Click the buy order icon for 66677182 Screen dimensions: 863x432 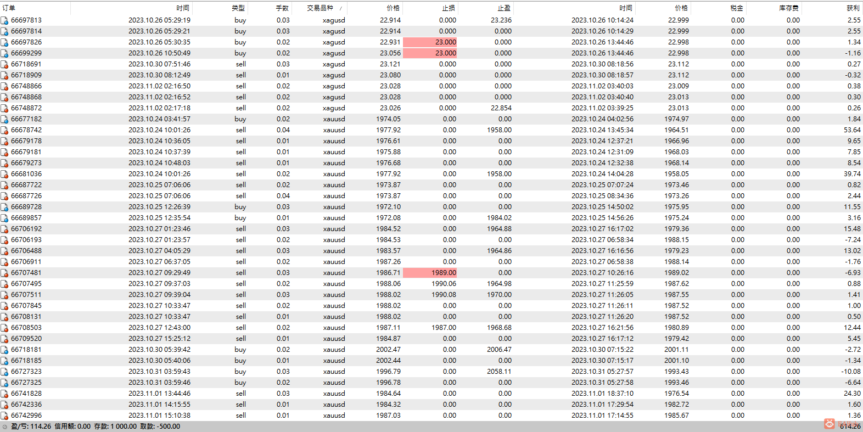click(4, 119)
